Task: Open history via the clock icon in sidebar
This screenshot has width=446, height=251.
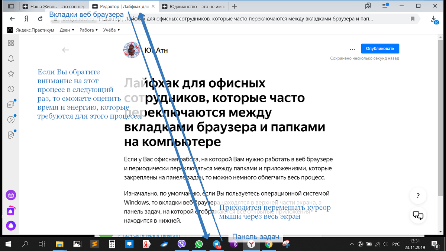Action: pyautogui.click(x=11, y=89)
